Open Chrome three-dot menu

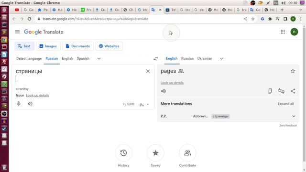pos(301,19)
